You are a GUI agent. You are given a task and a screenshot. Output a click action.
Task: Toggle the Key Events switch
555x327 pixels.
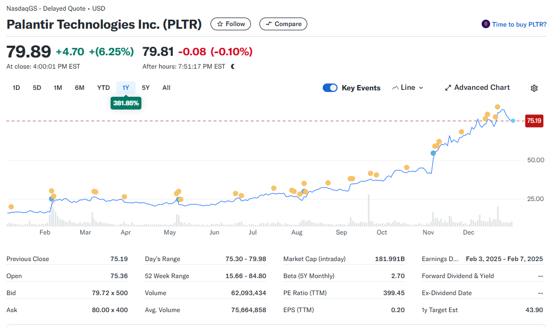click(330, 88)
